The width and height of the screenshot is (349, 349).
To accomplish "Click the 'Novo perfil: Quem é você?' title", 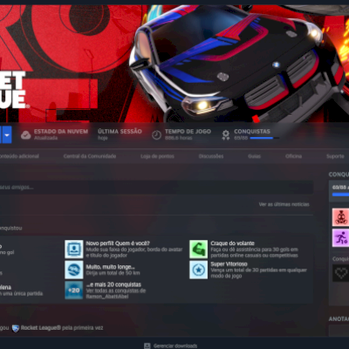I will pos(118,243).
